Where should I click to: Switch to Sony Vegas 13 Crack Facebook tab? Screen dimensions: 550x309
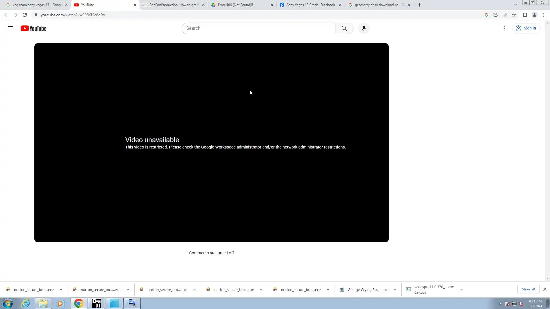pos(310,5)
